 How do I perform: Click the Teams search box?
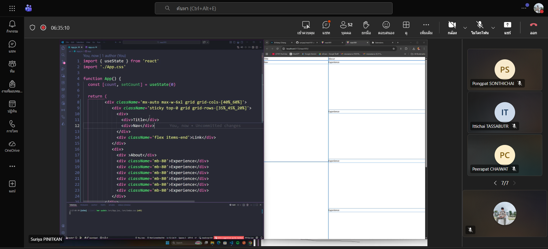coord(273,9)
